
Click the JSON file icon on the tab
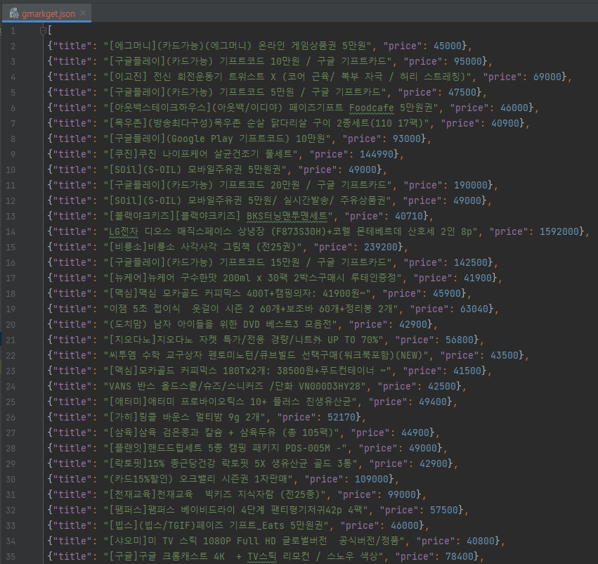[x=14, y=14]
